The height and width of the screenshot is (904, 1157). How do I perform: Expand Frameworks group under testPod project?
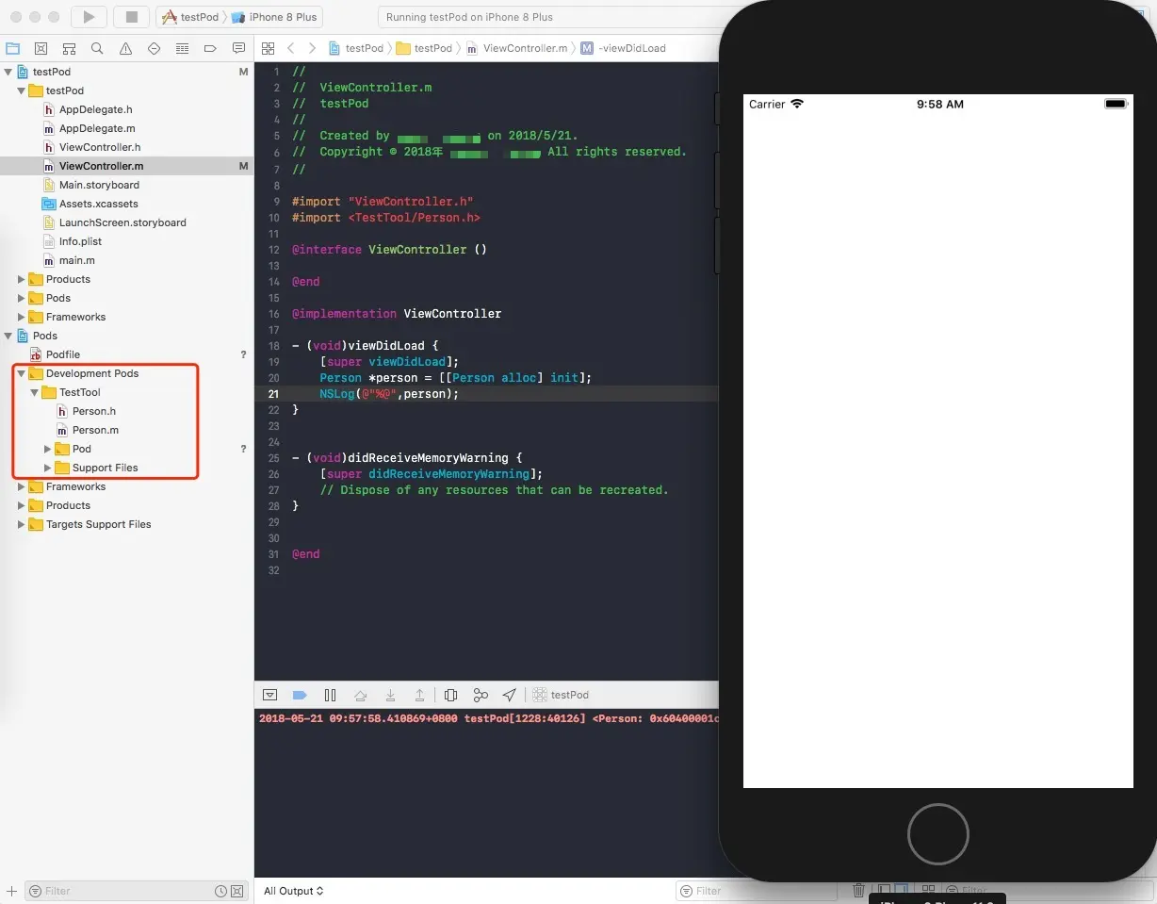tap(22, 317)
